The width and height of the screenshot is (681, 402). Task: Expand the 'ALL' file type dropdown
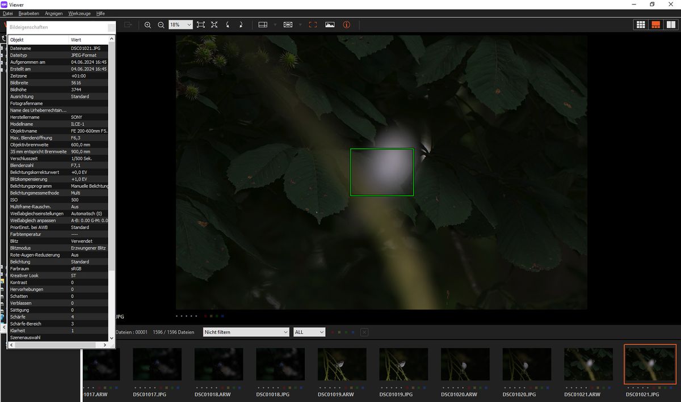[309, 332]
